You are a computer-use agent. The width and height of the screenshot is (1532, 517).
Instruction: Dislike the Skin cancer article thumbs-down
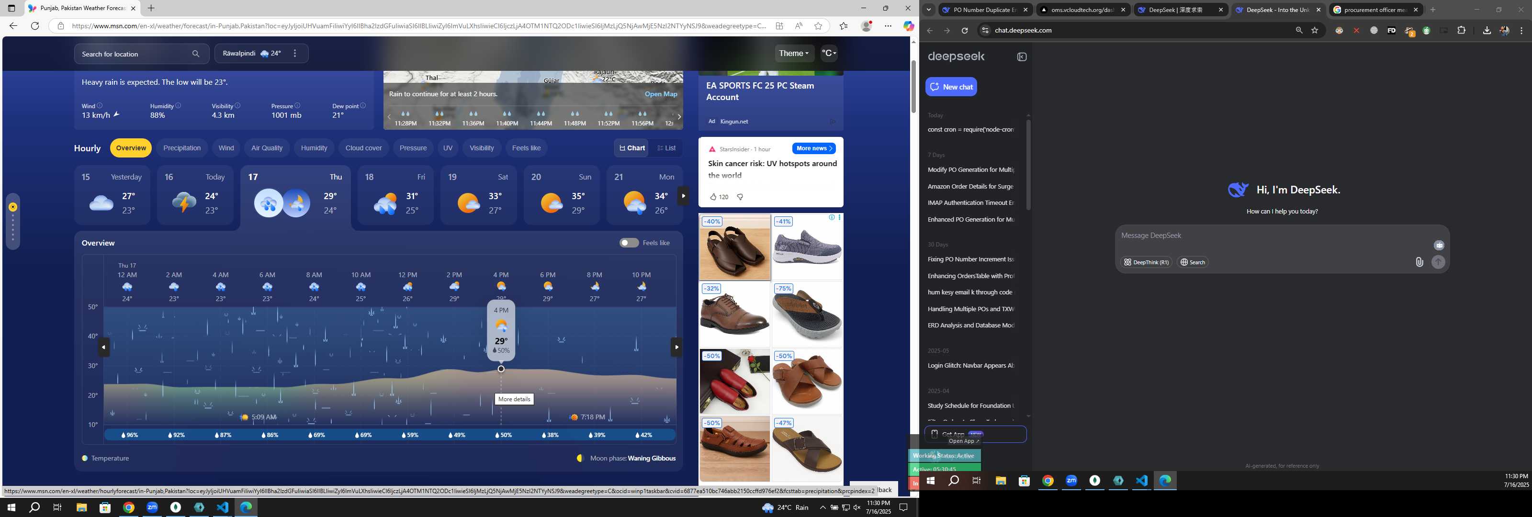[741, 197]
